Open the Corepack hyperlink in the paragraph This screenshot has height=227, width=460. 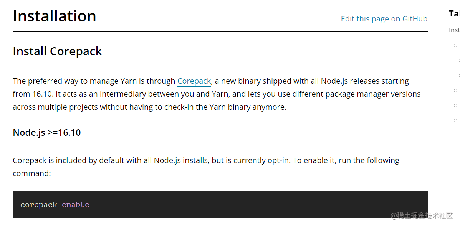(x=194, y=81)
